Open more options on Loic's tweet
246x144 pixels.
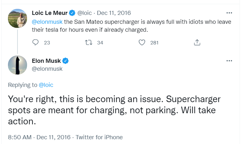(229, 13)
